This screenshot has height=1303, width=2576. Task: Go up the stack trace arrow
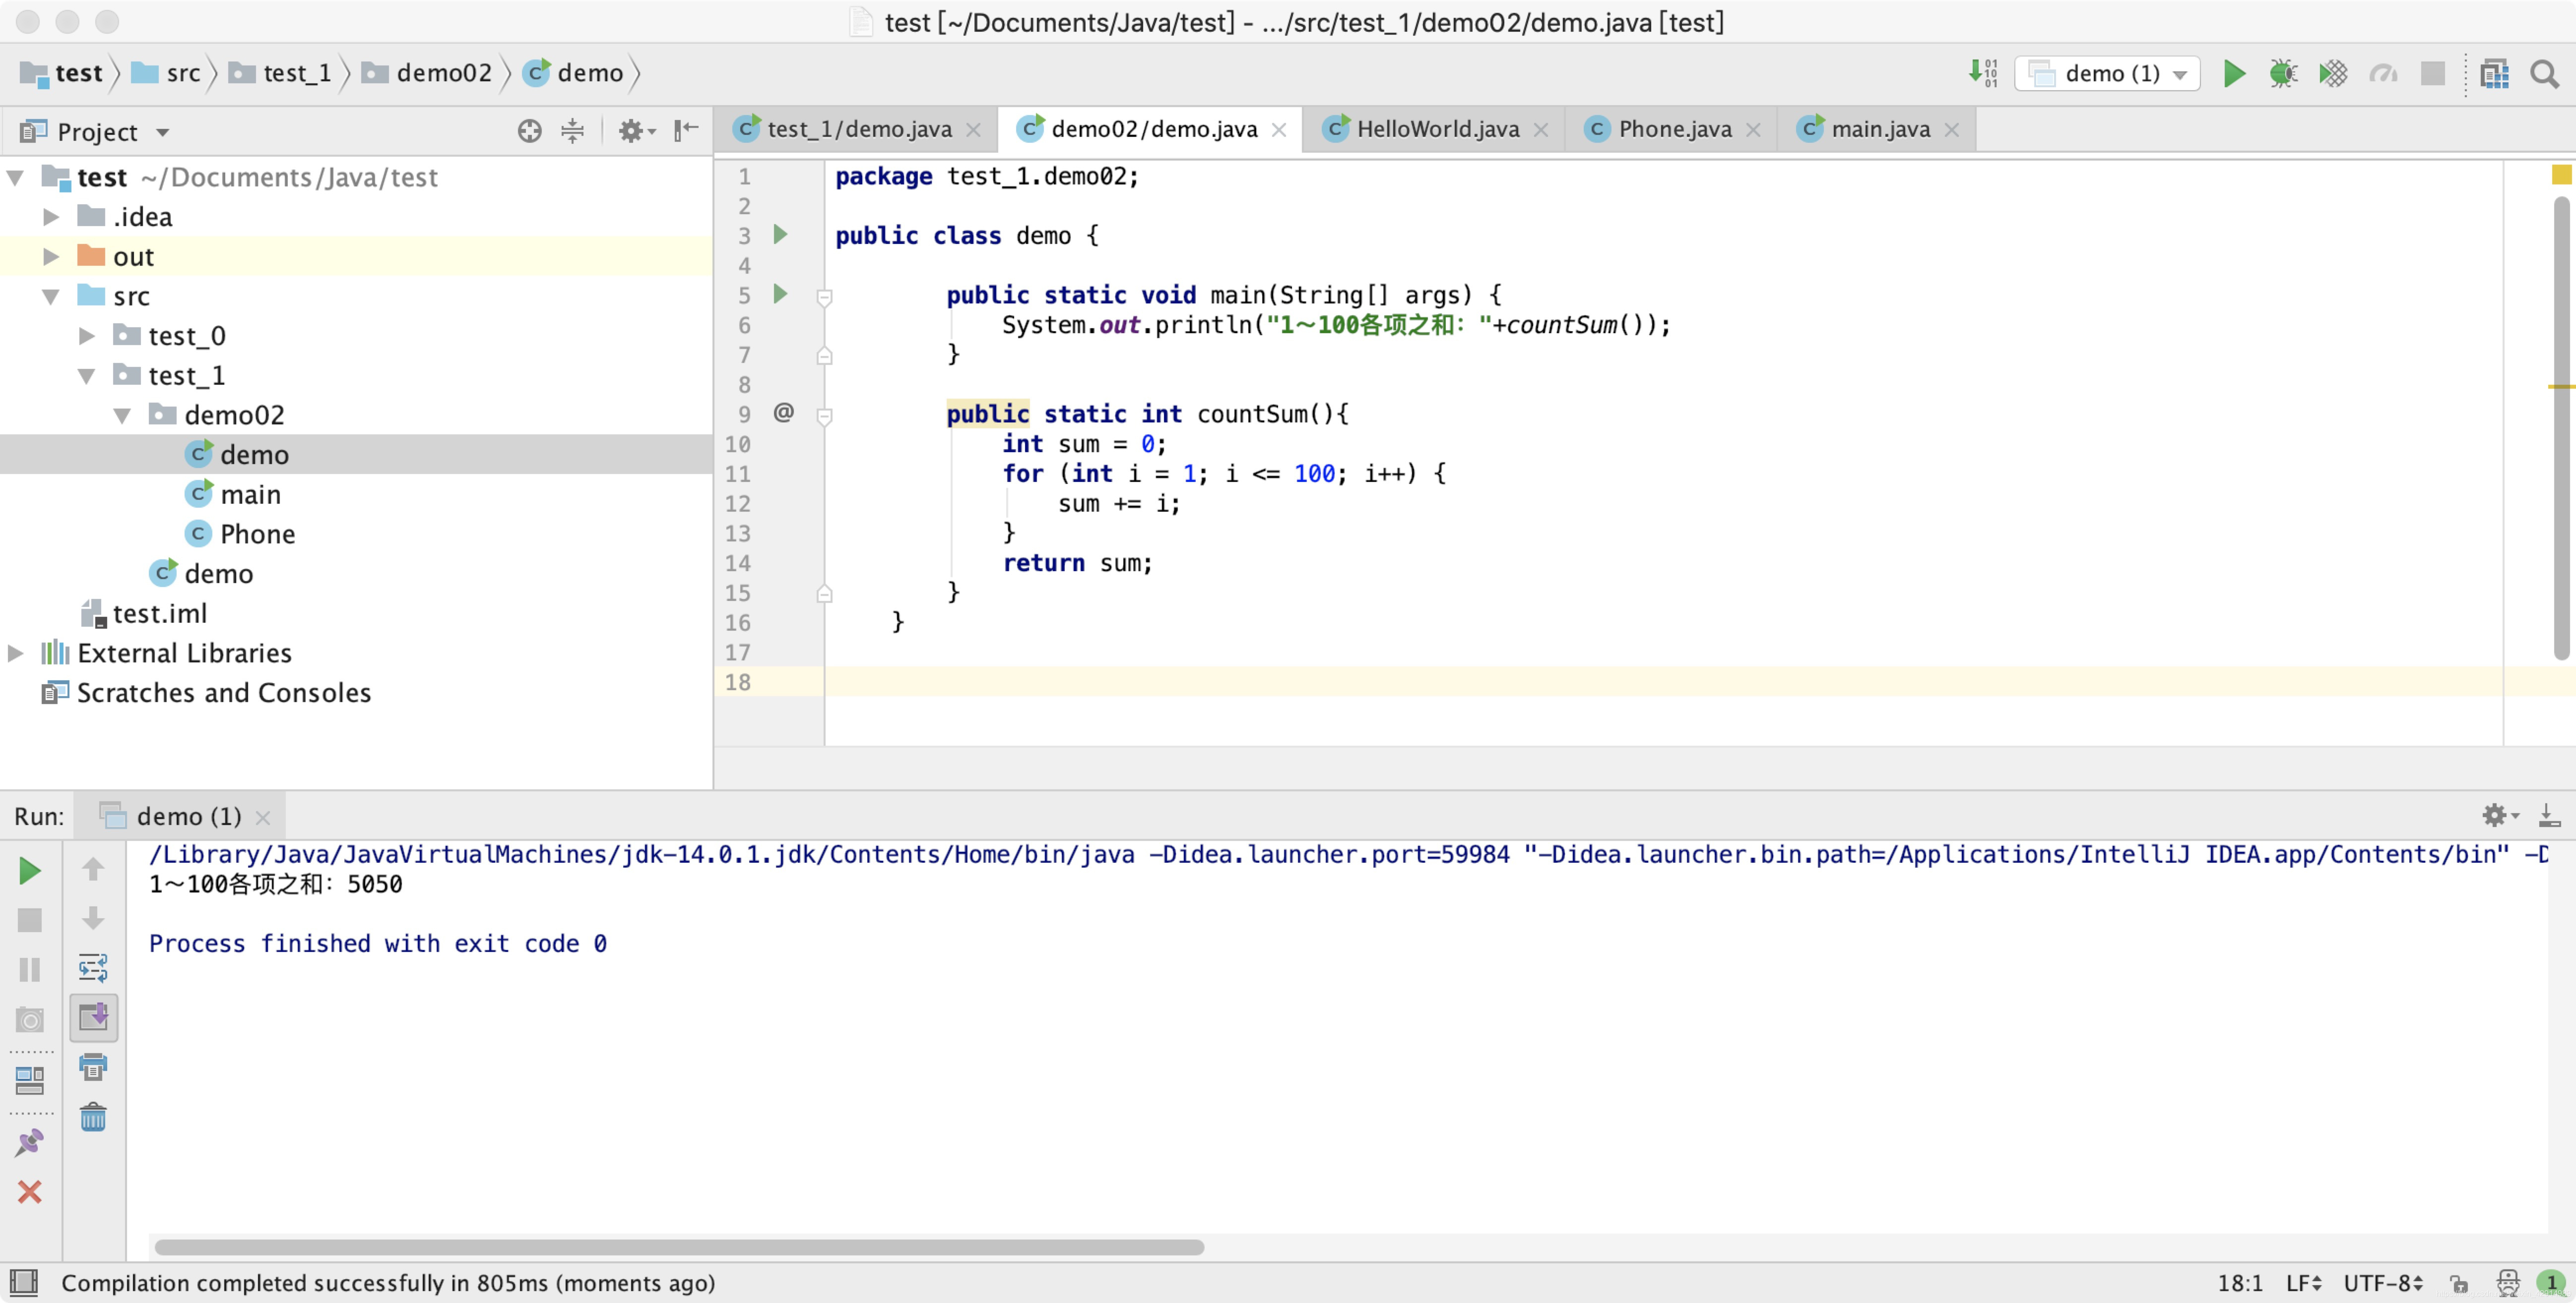click(x=93, y=868)
